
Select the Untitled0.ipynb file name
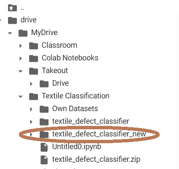(x=77, y=147)
